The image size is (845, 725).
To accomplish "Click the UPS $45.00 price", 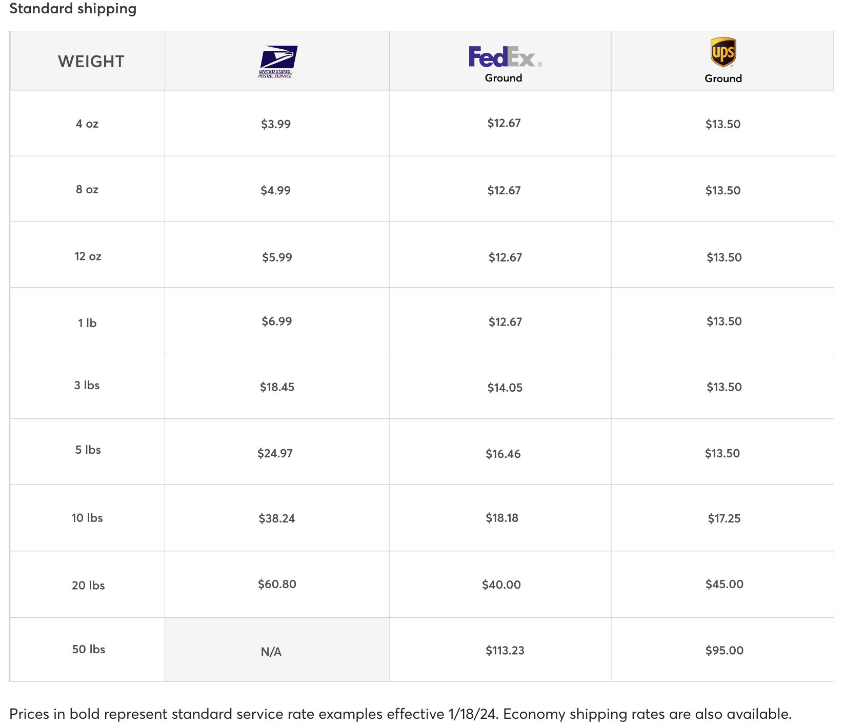I will [724, 584].
